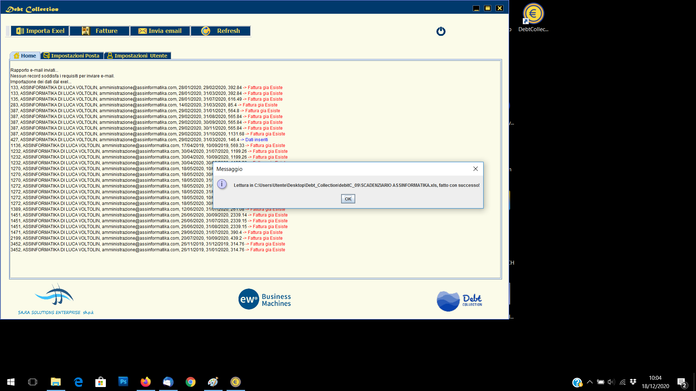Click the power shutdown icon
The image size is (696, 391).
[441, 31]
